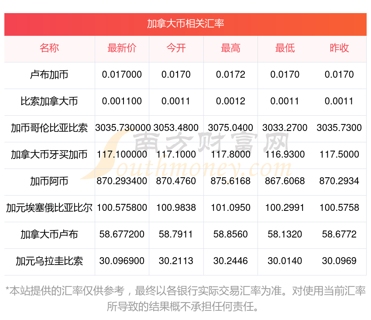The image size is (371, 320).
Task: Click latest price 0.017000
Action: (122, 75)
